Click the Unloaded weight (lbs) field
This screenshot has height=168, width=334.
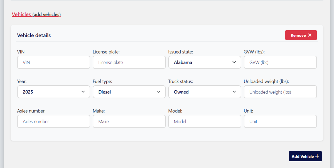(x=280, y=92)
